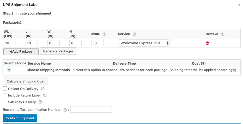This screenshot has width=243, height=124.
Task: Focus the insurance value input field
Action: (97, 43)
